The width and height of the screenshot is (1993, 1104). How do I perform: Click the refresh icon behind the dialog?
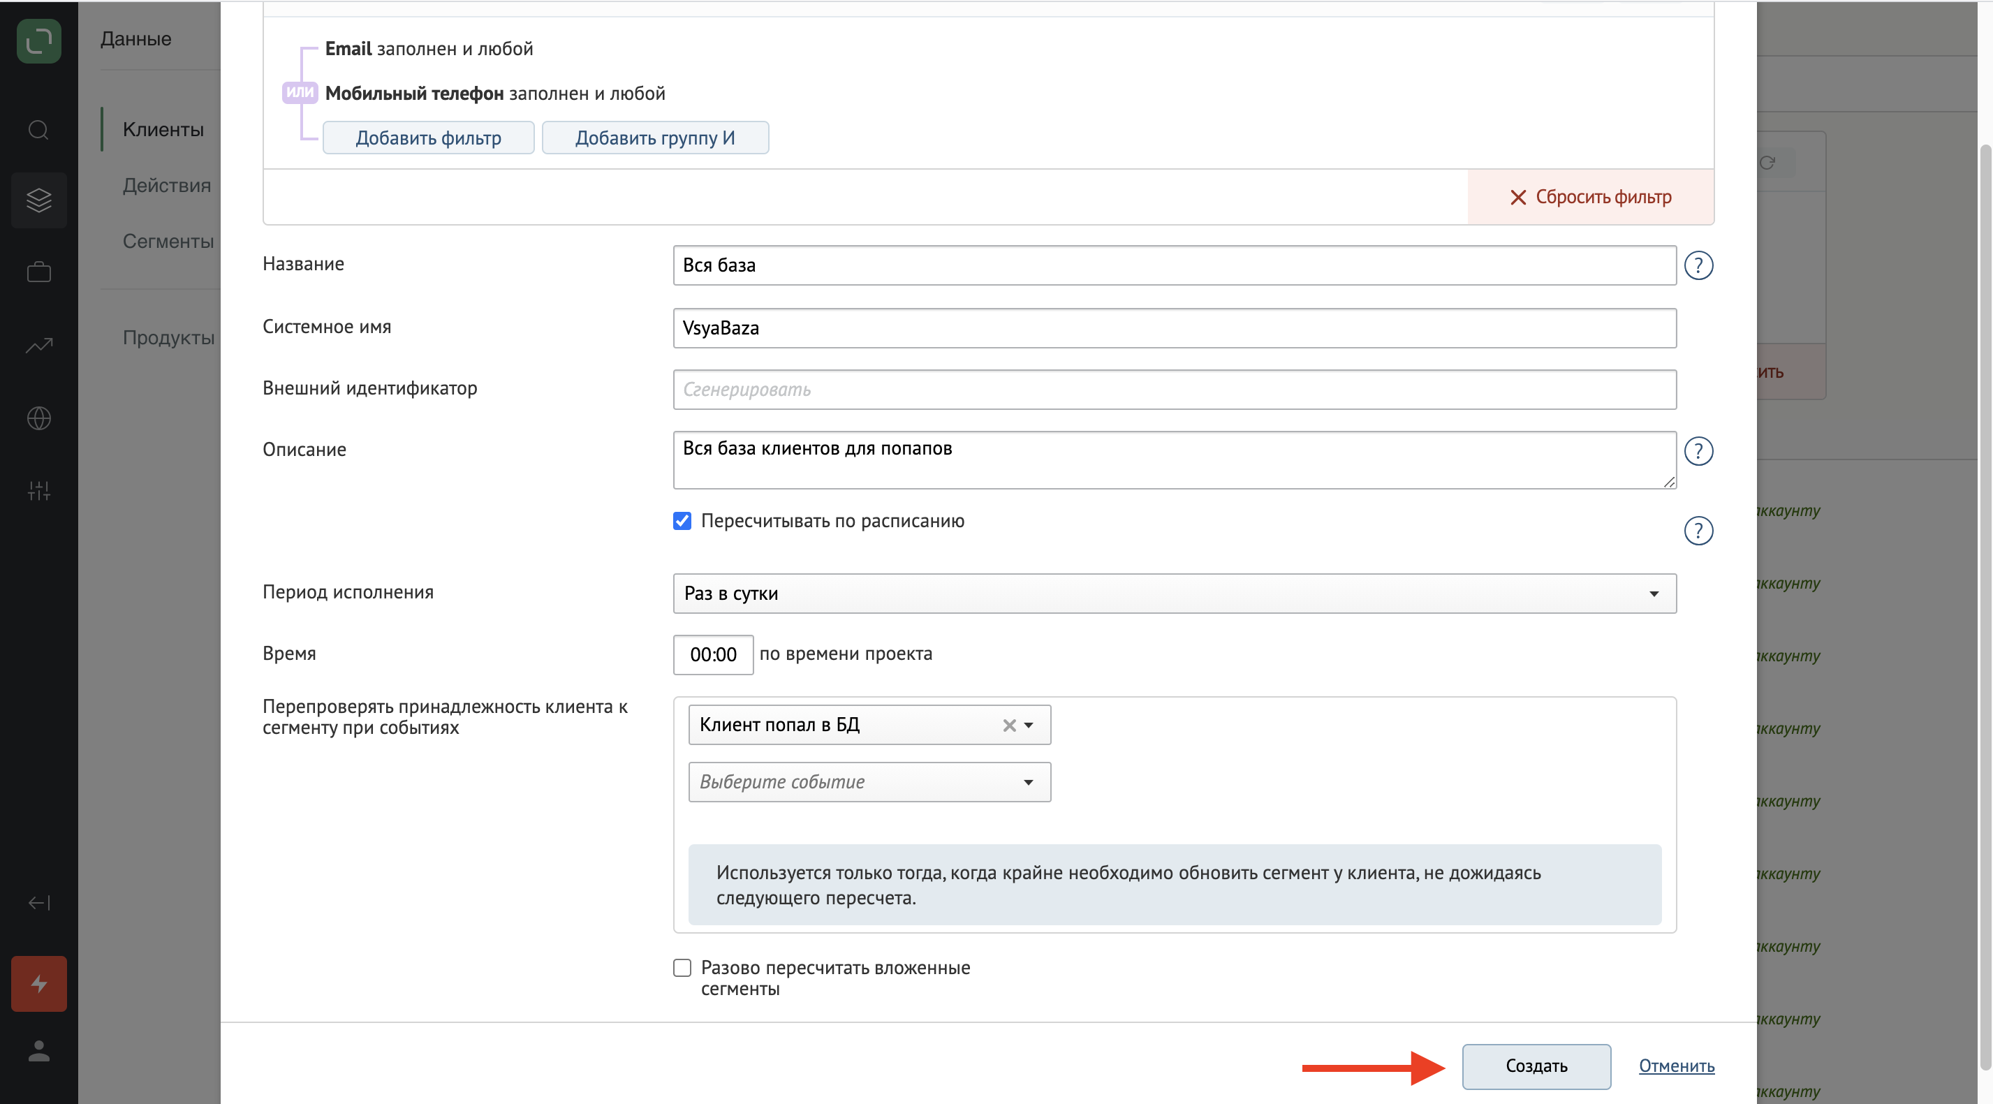pyautogui.click(x=1767, y=162)
